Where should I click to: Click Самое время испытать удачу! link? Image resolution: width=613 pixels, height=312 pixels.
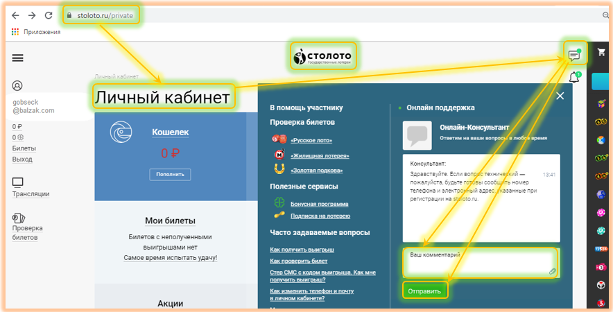(x=170, y=258)
